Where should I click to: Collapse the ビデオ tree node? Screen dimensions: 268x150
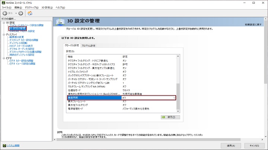click(4, 58)
